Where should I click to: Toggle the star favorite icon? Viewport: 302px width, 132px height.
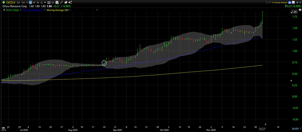(267, 3)
